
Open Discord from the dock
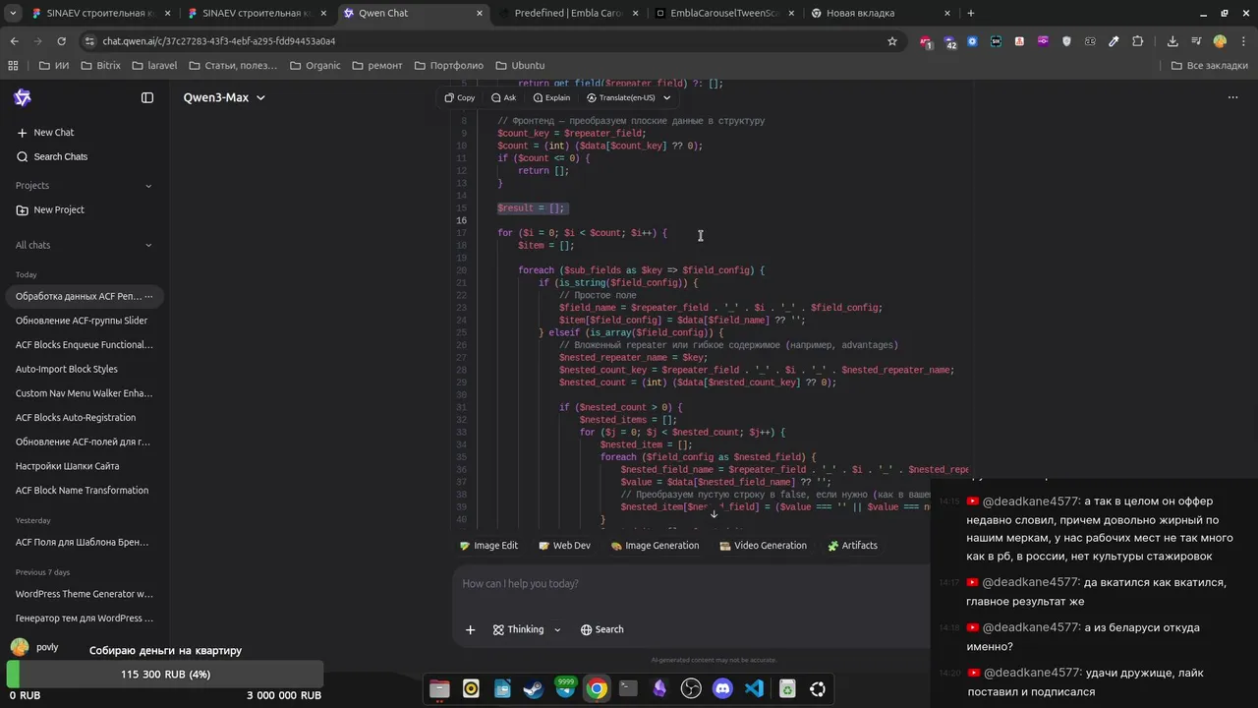722,689
